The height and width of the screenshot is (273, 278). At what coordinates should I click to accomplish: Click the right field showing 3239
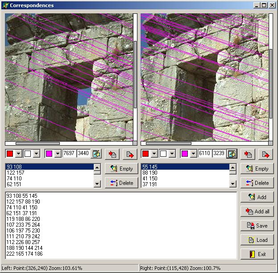point(219,153)
